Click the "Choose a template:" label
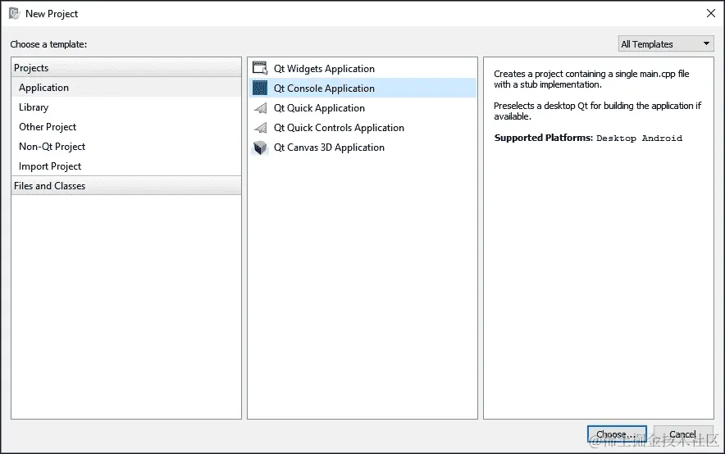The height and width of the screenshot is (454, 725). (48, 44)
